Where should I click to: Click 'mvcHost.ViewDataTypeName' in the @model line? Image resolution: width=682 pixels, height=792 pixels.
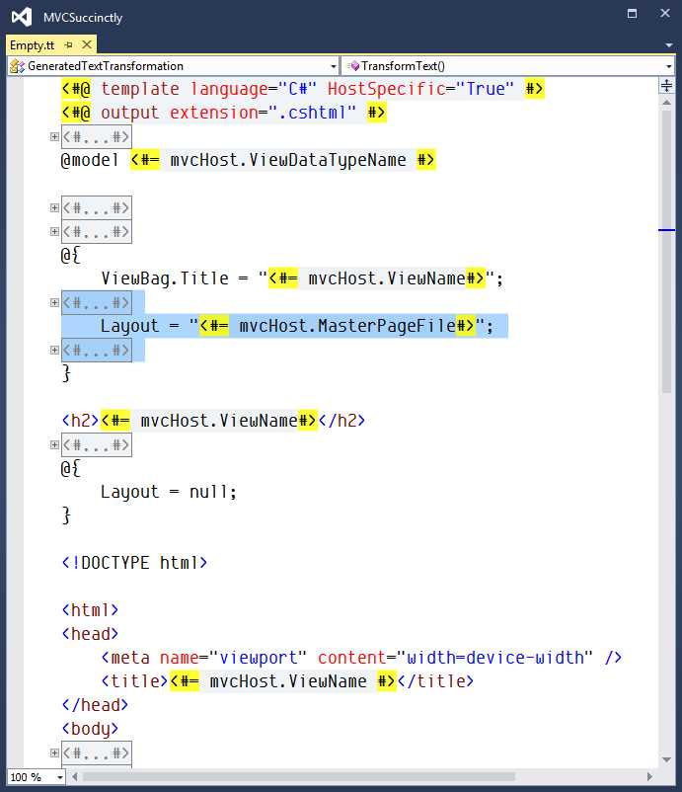288,160
